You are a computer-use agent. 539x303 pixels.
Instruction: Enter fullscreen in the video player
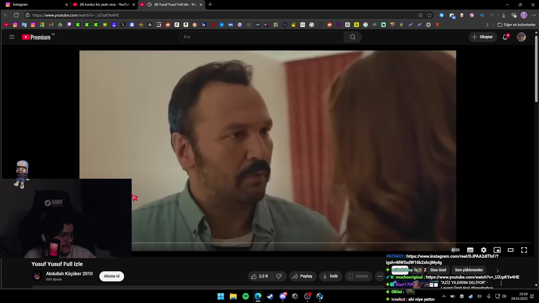tap(524, 250)
